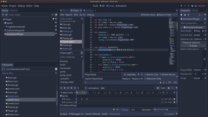Load an existing resource in the Inspector
The height and width of the screenshot is (117, 208).
(185, 15)
